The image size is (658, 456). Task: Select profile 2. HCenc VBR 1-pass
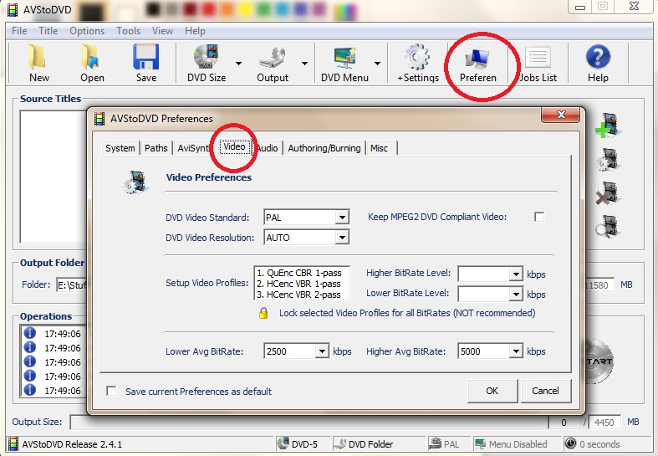pos(298,284)
